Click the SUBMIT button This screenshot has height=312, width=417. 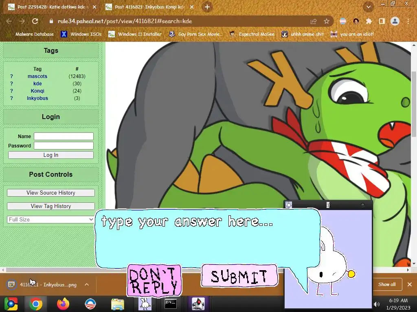(x=239, y=276)
